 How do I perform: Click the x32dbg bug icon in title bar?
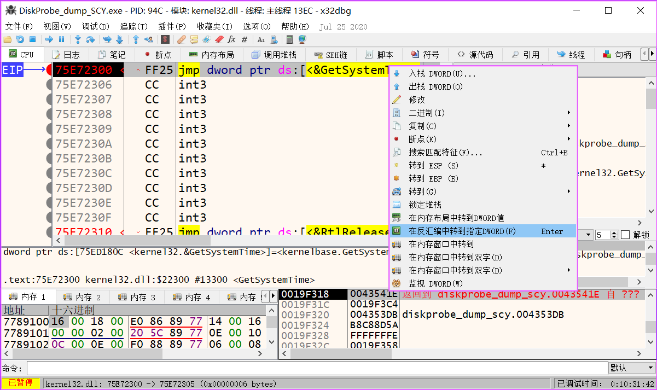click(x=9, y=10)
